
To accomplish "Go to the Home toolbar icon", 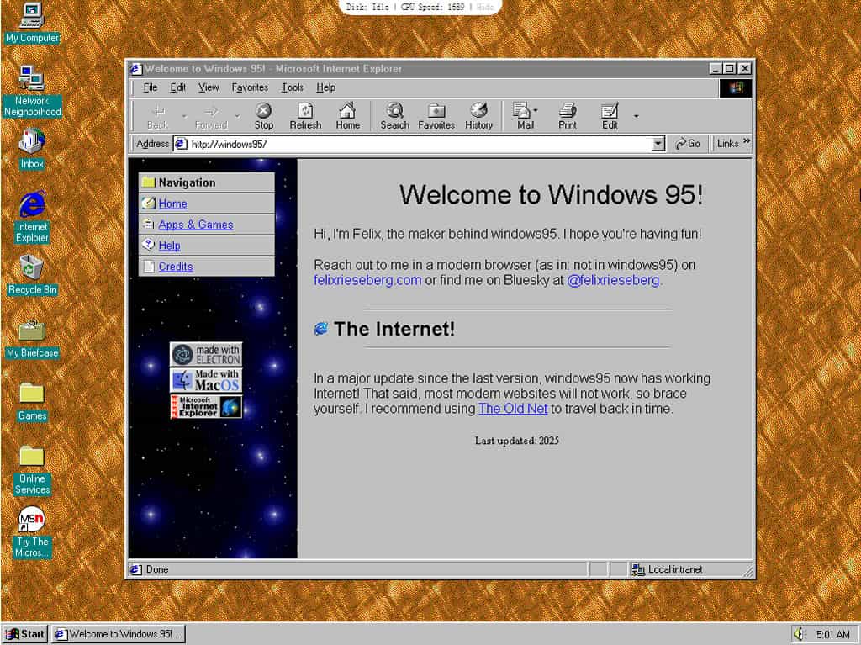I will pos(347,116).
